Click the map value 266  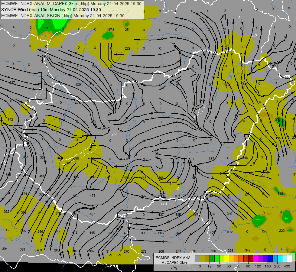click(x=40, y=232)
